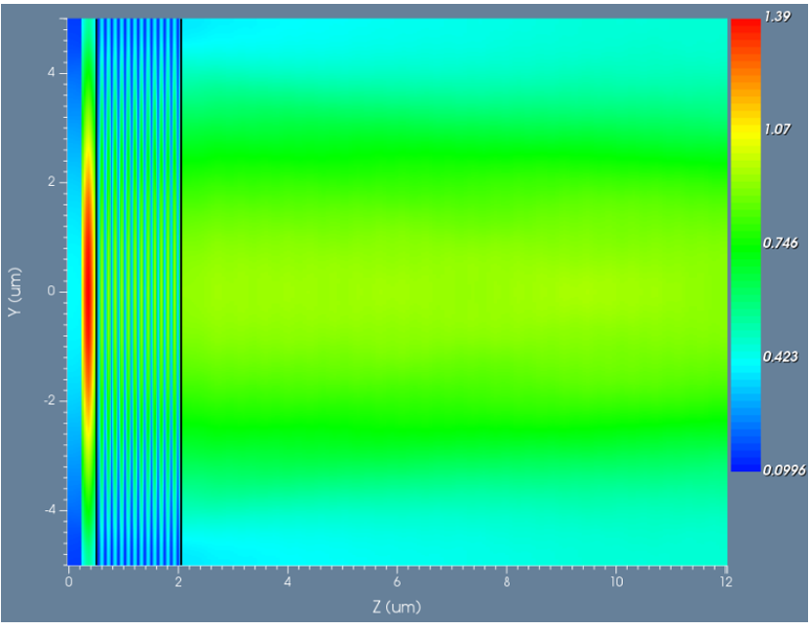Click the striped multilayer region in the plot

click(x=138, y=292)
